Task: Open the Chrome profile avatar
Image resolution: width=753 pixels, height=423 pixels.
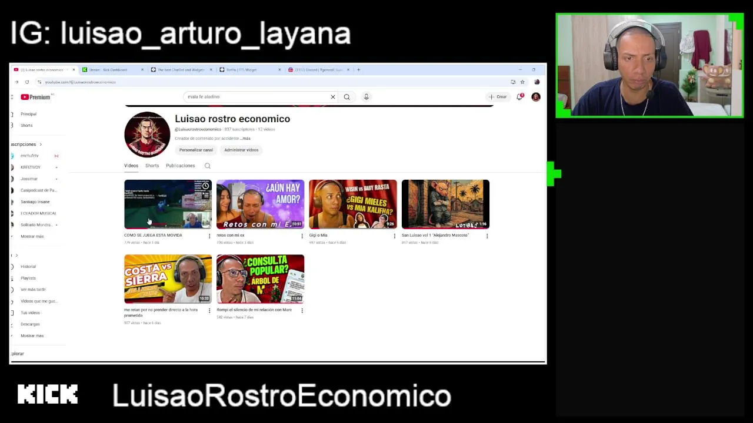Action: [537, 82]
